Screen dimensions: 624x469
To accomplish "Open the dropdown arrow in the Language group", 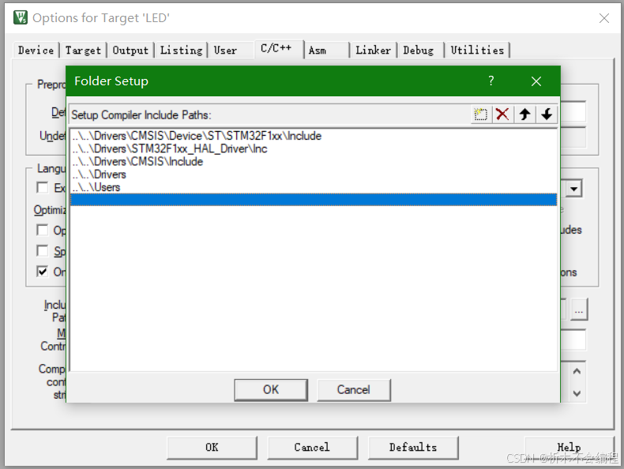I will (573, 189).
